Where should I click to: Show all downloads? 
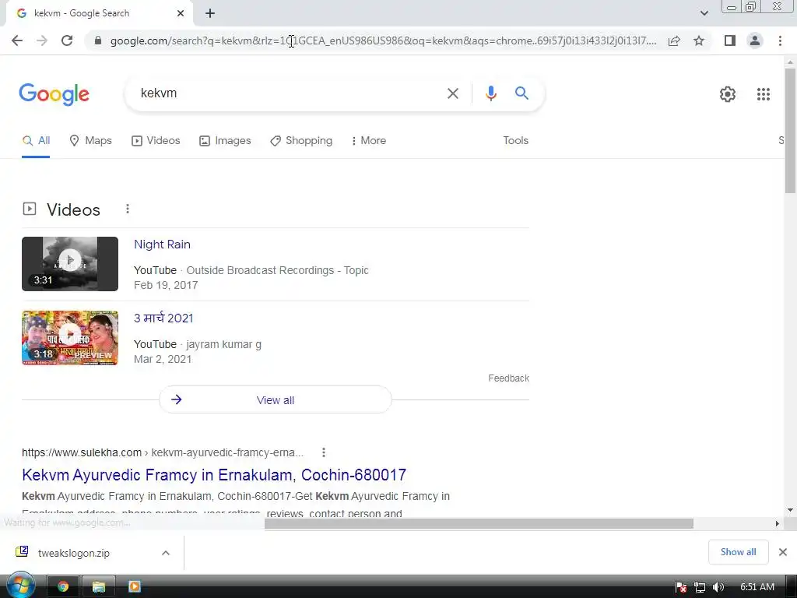738,552
